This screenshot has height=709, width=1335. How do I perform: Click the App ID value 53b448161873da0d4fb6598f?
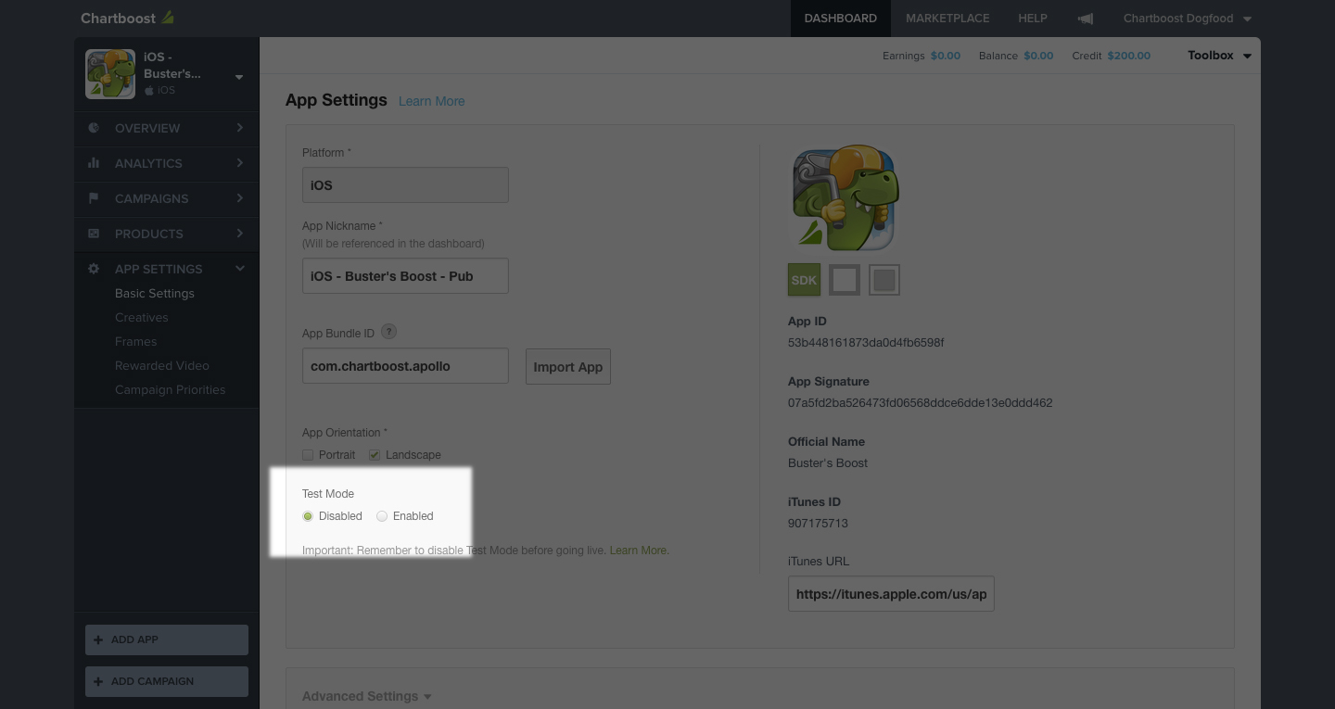[x=866, y=343]
